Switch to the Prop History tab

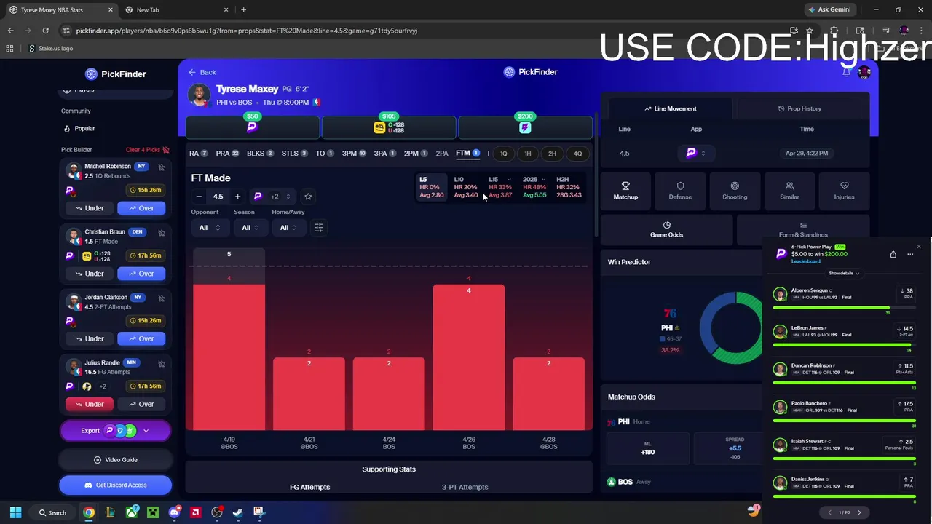(799, 108)
